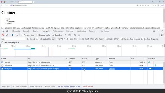Open the Performance tab
Screen dimensions: 165x93
tap(58, 31)
